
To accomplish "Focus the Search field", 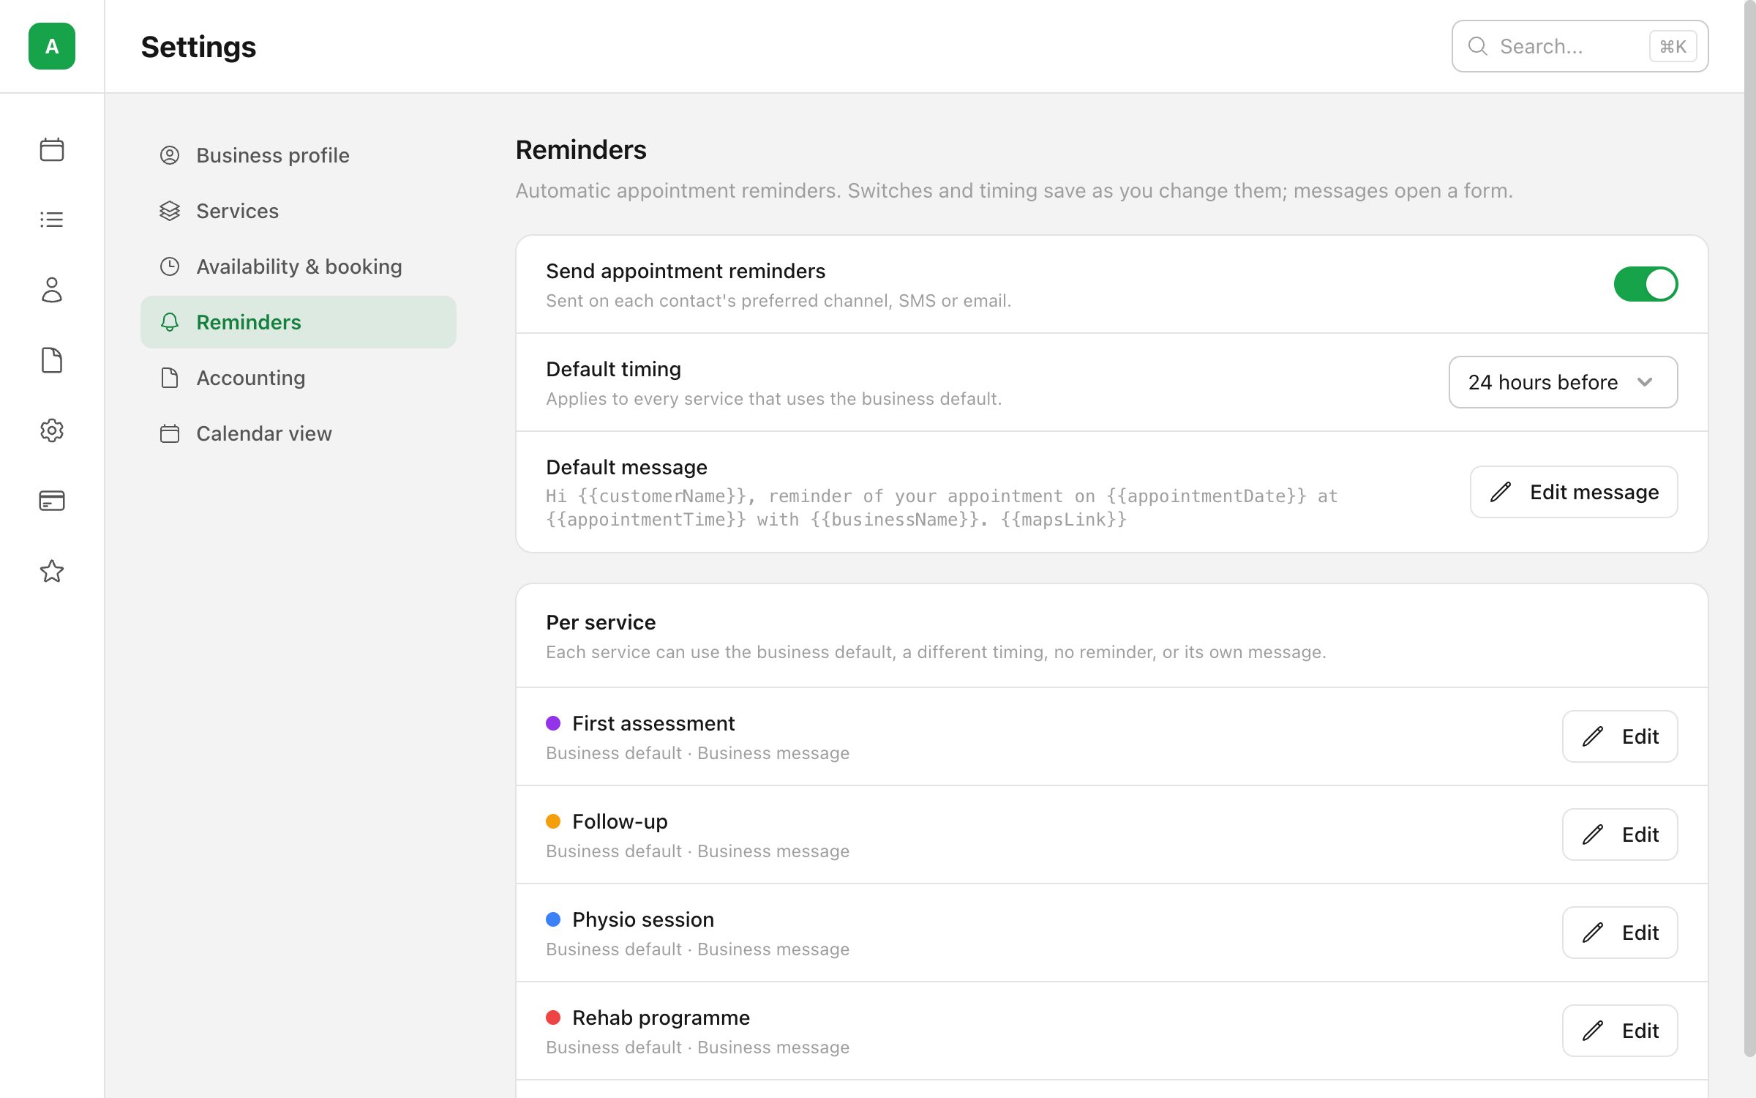I will click(1580, 46).
